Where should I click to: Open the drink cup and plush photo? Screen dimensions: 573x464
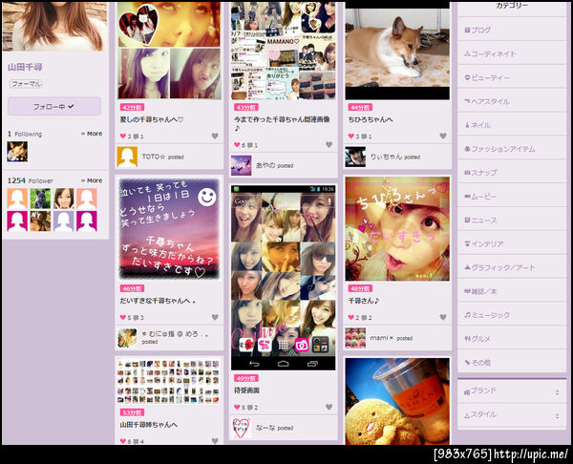click(397, 401)
